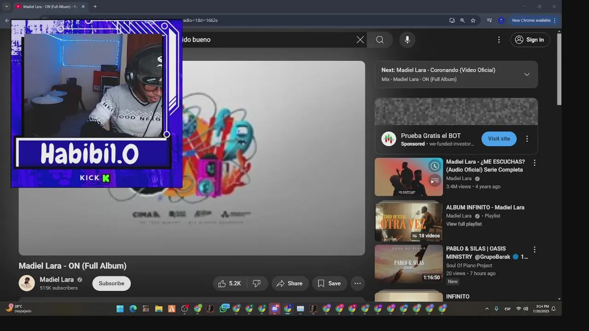Show hidden system tray icons chevron
The width and height of the screenshot is (589, 331).
point(487,309)
